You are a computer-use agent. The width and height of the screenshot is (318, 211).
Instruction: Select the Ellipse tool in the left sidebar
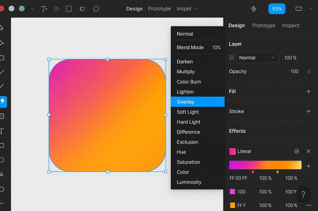(3, 160)
